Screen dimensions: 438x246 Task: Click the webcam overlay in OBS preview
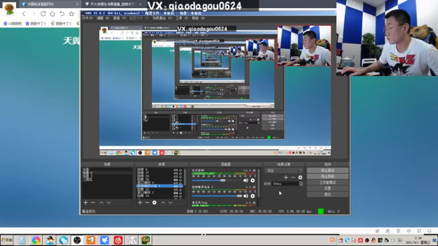(304, 46)
